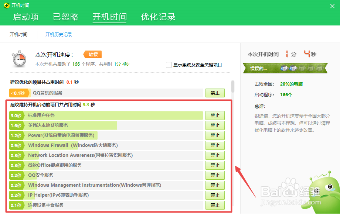Disable Windows Management Instrumentation via 禁止
This screenshot has width=340, height=214.
[215, 185]
